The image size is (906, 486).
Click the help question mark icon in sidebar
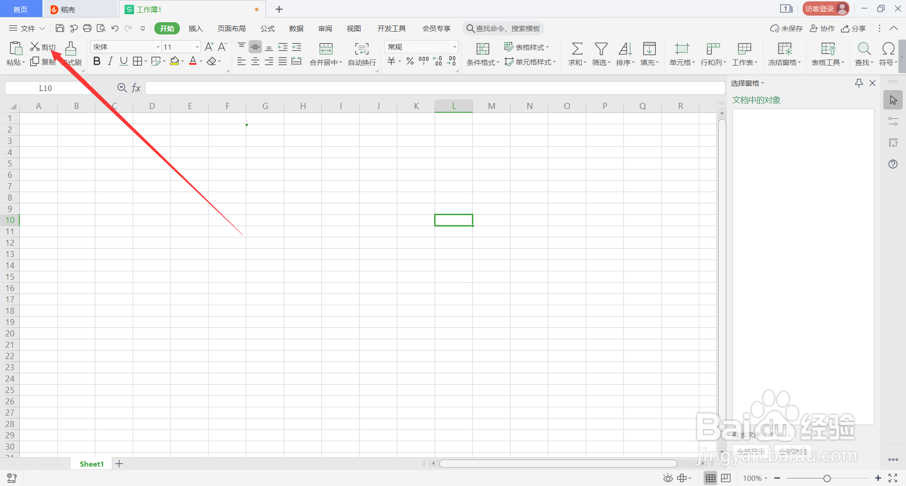coord(893,164)
